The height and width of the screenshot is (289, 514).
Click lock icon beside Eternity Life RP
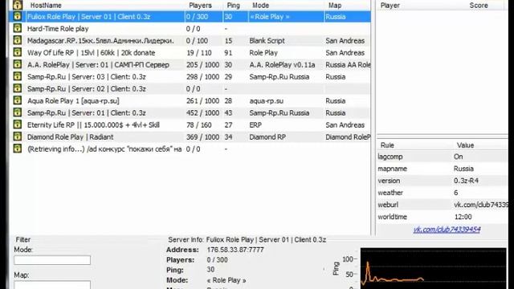click(x=18, y=125)
